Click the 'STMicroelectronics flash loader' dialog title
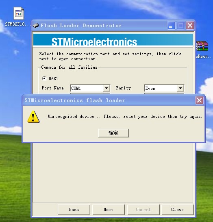Screen dimensions: 213x222 75,100
